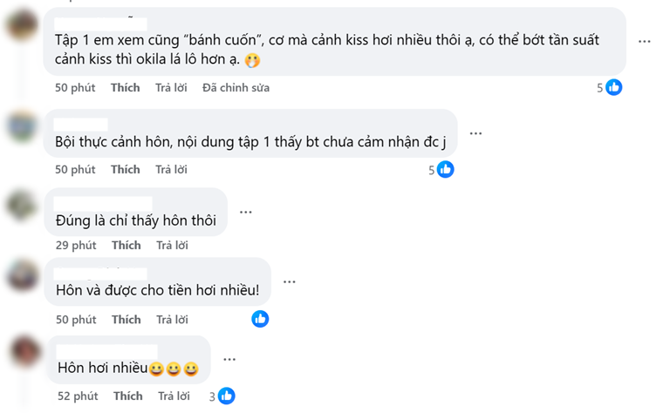The height and width of the screenshot is (413, 663).
Task: Click like reaction icon on "Hôn và được cho tiền" comment
Action: pyautogui.click(x=260, y=319)
